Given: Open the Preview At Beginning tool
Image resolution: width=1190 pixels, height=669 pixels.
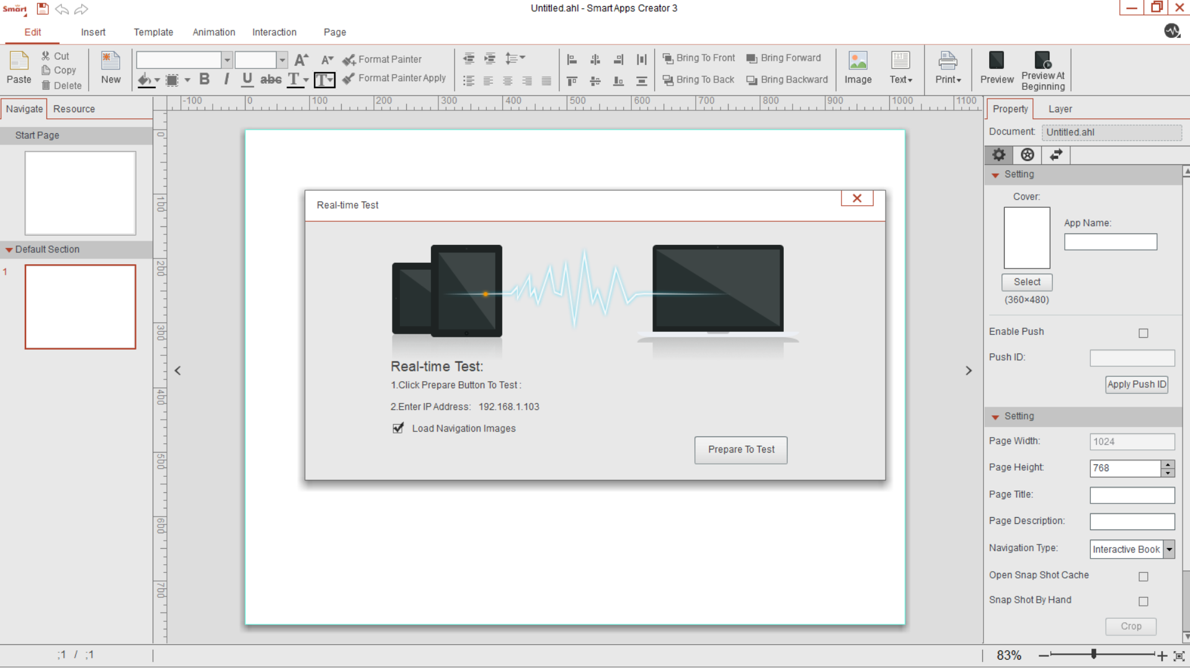Looking at the screenshot, I should click(x=1043, y=68).
